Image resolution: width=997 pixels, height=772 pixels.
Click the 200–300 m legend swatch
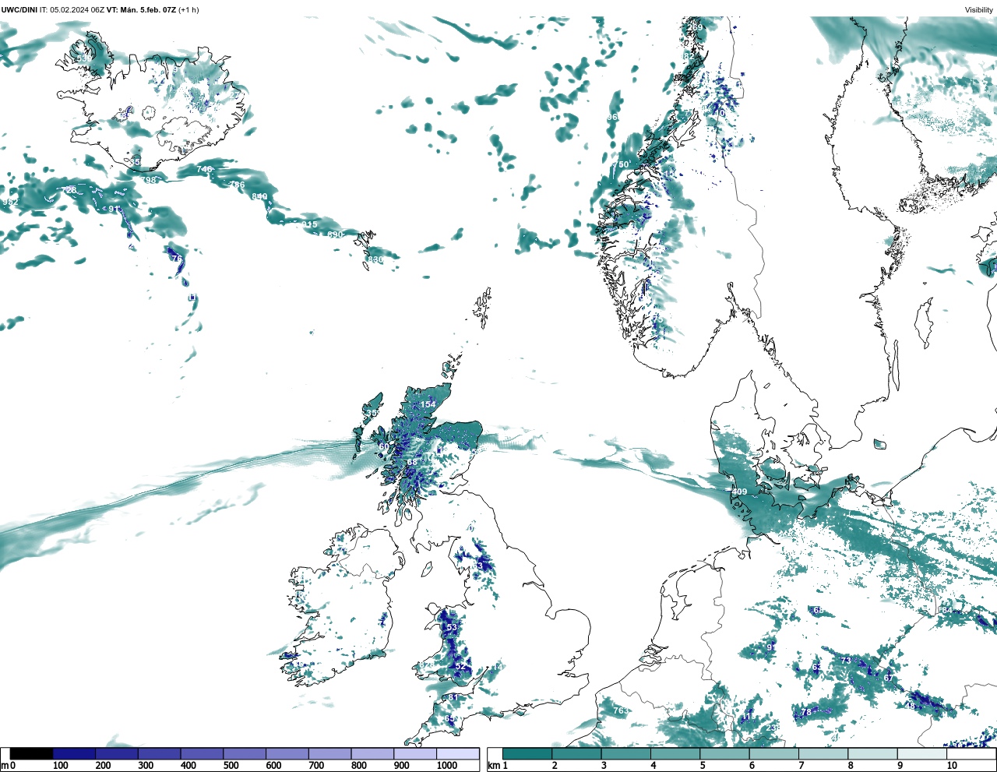pos(117,753)
